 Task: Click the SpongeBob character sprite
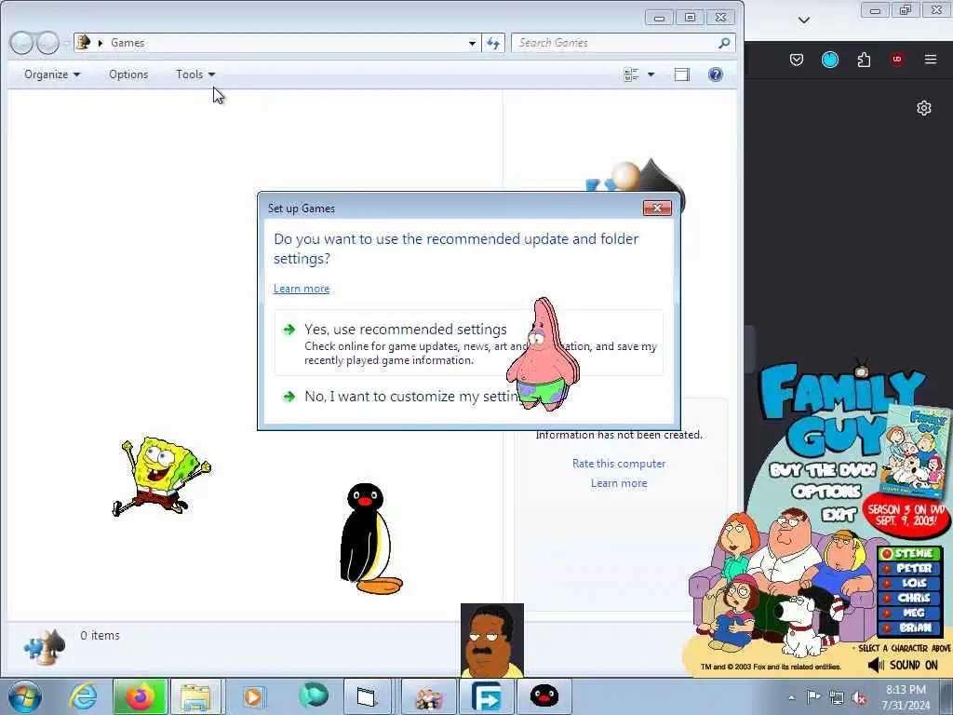click(x=161, y=476)
